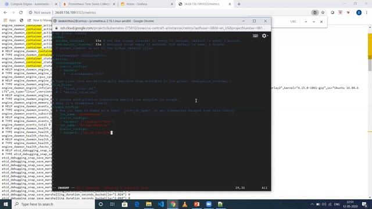
Task: Open Cortana from the taskbar
Action: 101,204
